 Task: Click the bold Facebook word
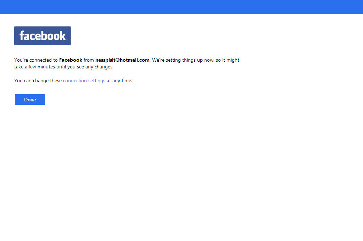pos(71,60)
